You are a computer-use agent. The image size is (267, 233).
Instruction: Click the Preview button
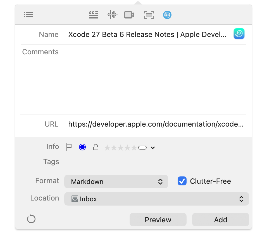pyautogui.click(x=158, y=220)
